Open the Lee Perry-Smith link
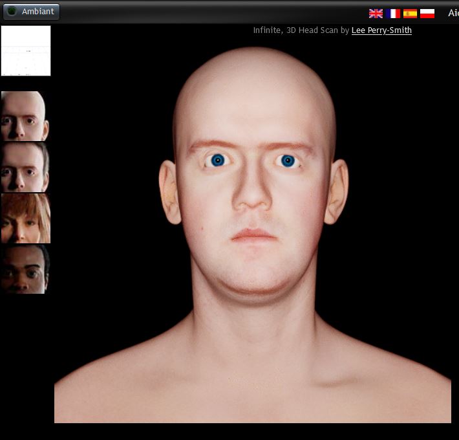Screen dimensions: 459x440 [x=381, y=30]
